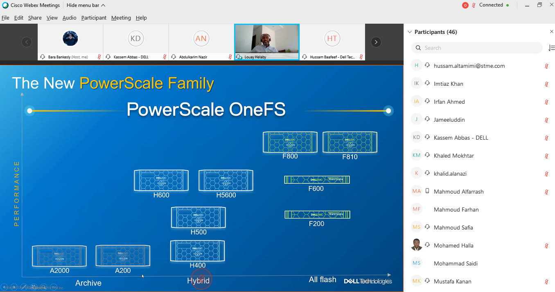Open the Help menu
The width and height of the screenshot is (555, 292).
click(x=141, y=18)
